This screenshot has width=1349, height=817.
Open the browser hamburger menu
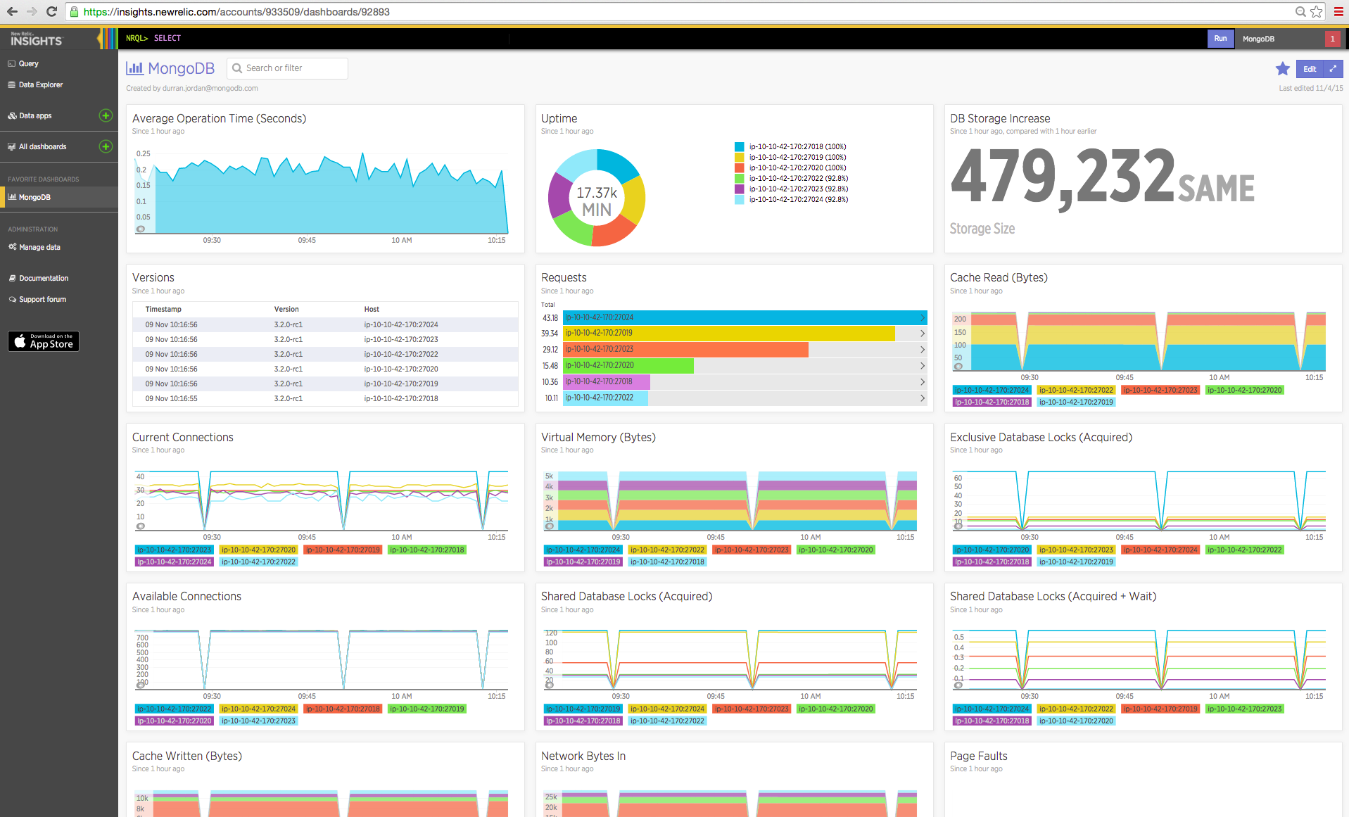click(1338, 11)
